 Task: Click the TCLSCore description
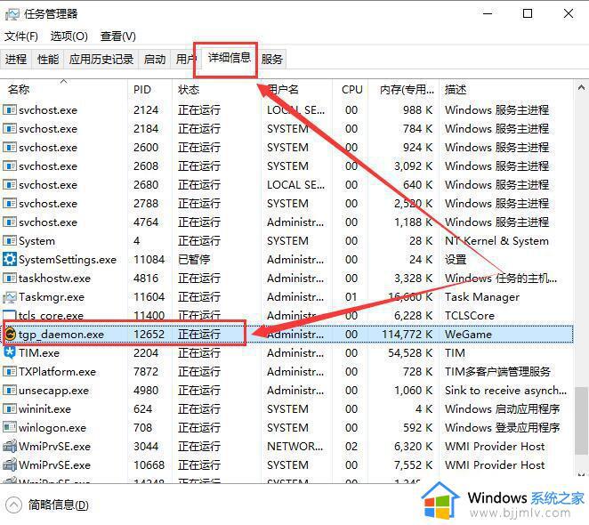pyautogui.click(x=470, y=316)
